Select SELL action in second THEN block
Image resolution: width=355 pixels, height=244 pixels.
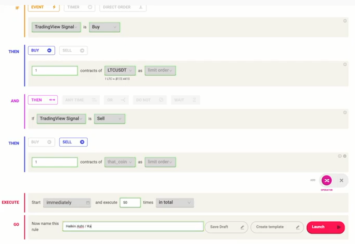coord(73,142)
